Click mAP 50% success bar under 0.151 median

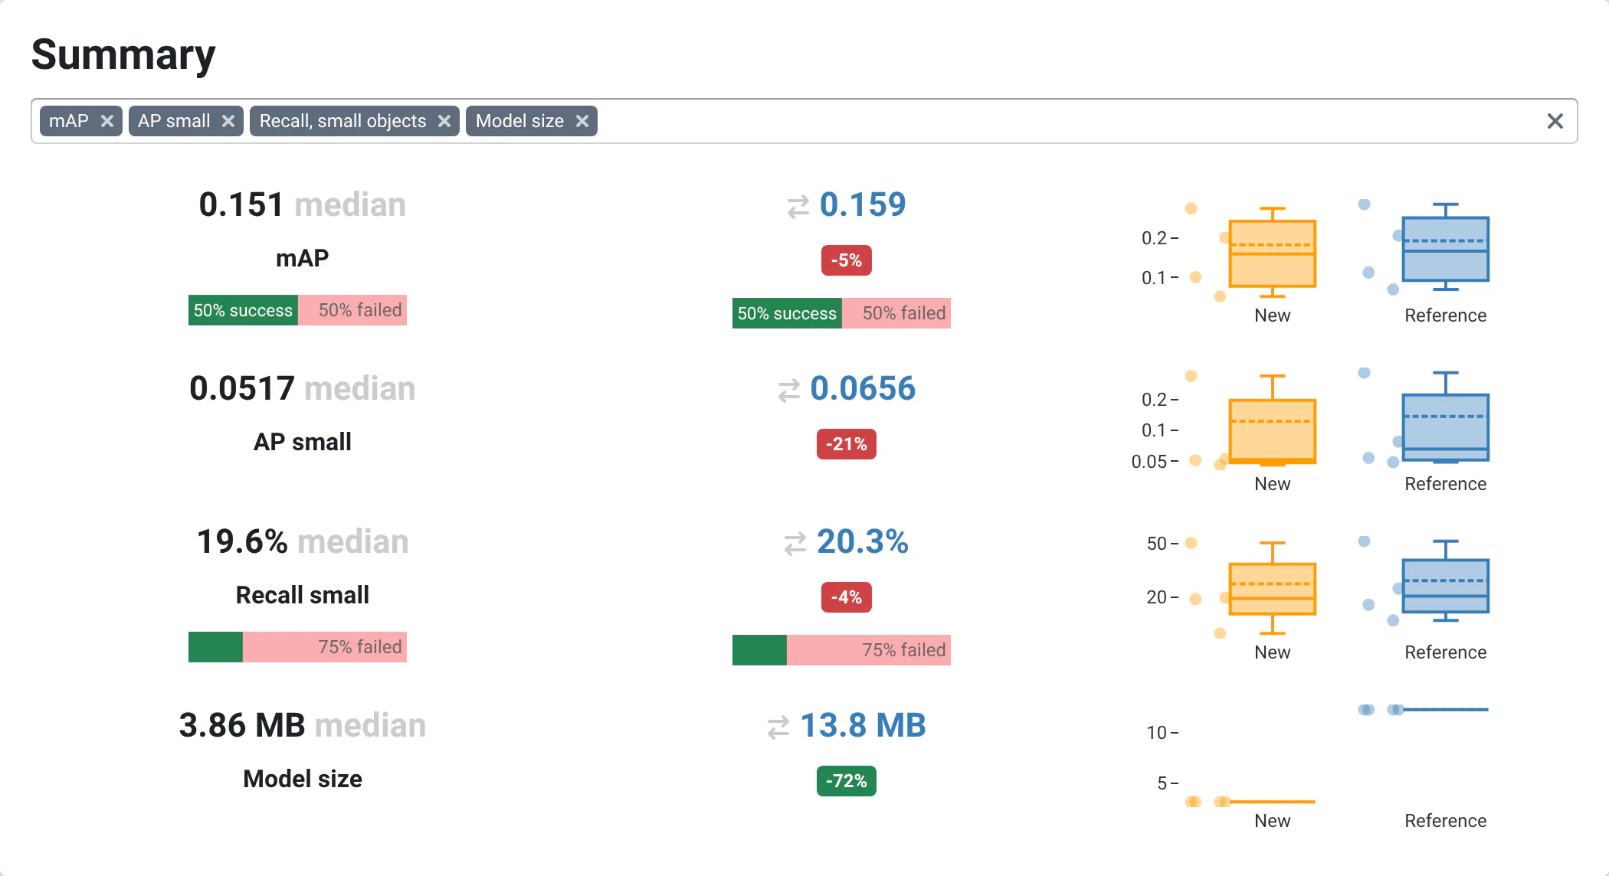point(243,310)
